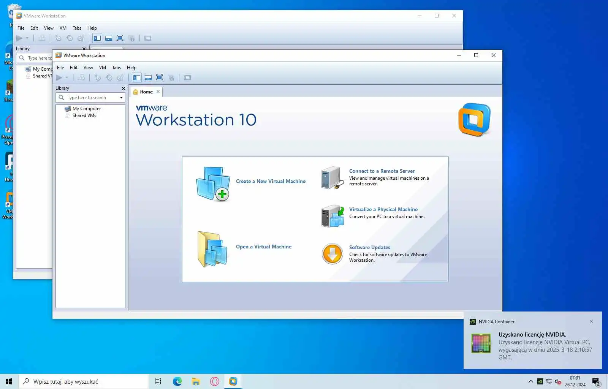Image resolution: width=608 pixels, height=389 pixels.
Task: Open Tabs menu in the back VMware window
Action: click(x=77, y=28)
